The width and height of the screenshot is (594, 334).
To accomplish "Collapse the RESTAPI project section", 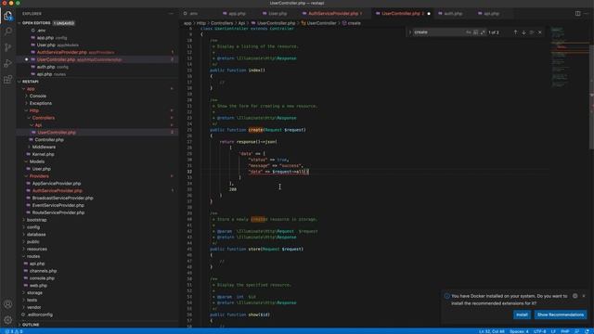I will [x=31, y=82].
